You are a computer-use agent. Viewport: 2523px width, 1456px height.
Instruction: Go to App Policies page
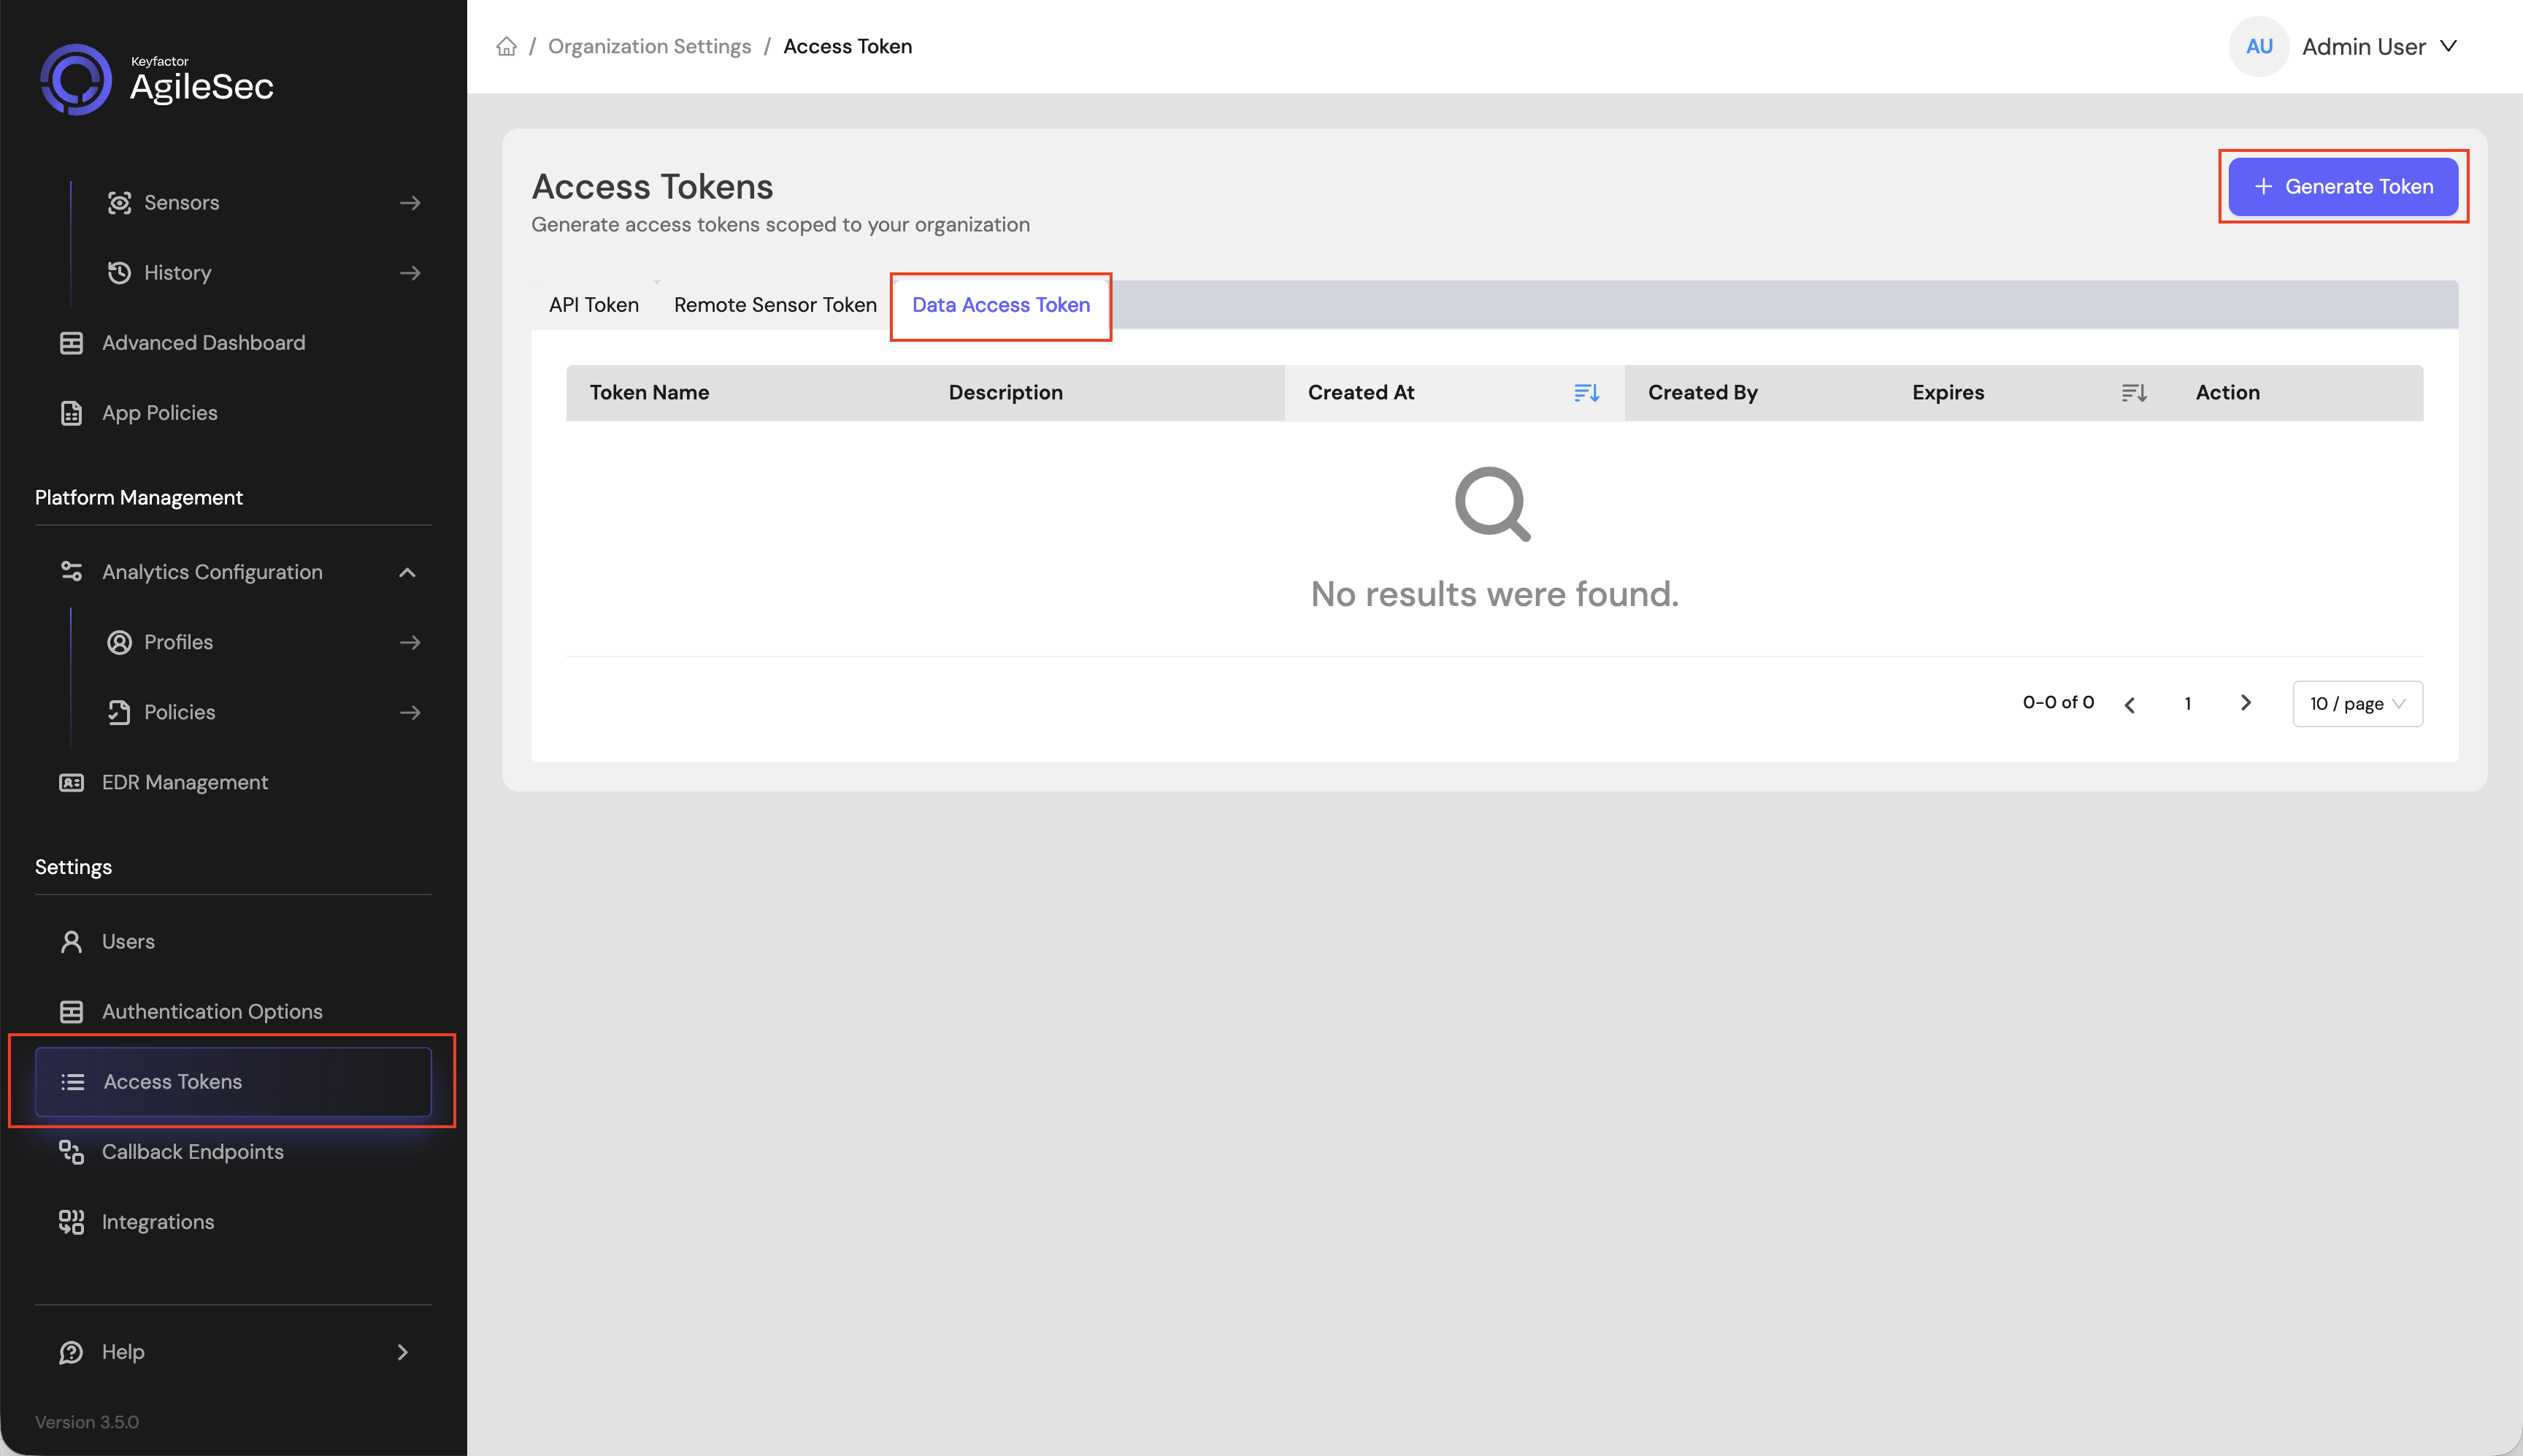(x=233, y=413)
